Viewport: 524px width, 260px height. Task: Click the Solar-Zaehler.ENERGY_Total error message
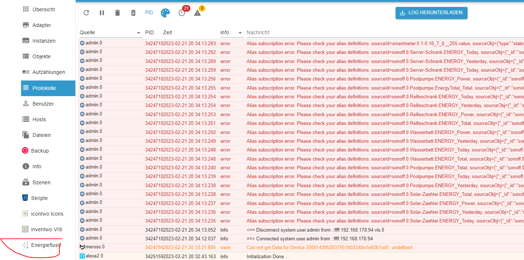(385, 194)
